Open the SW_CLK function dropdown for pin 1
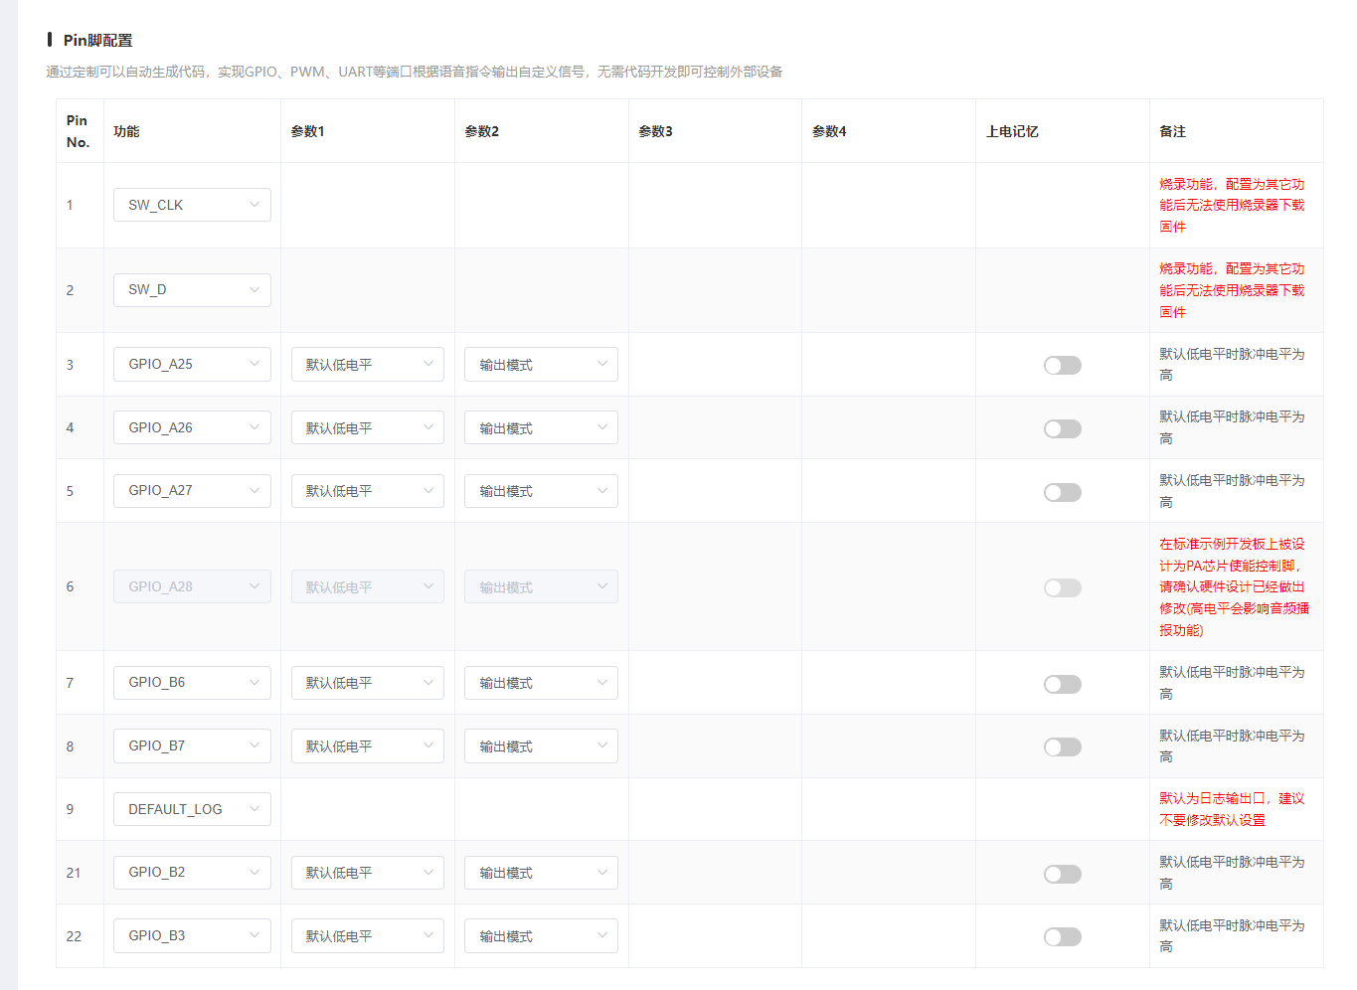 (x=192, y=205)
